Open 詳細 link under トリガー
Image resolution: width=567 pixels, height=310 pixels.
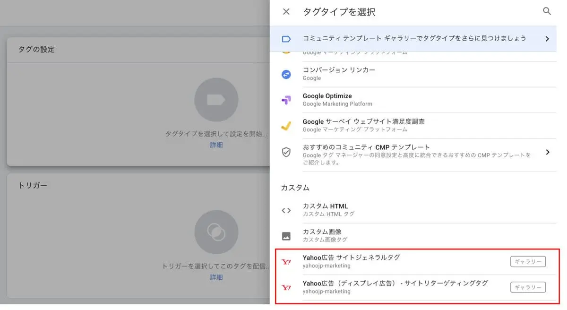tap(216, 277)
